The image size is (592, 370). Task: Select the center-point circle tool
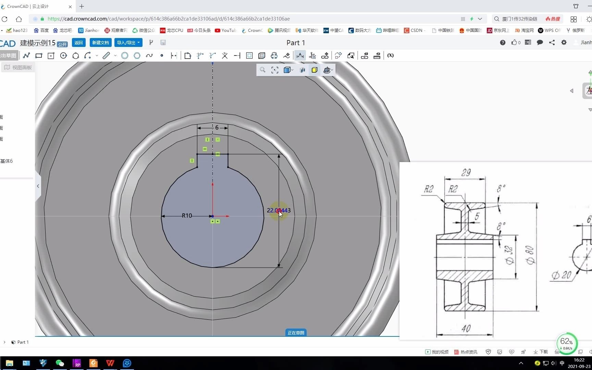[x=63, y=56]
